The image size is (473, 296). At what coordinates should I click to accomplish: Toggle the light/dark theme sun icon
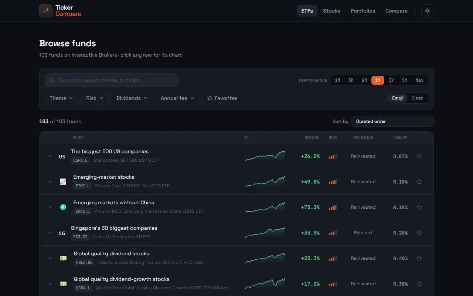click(428, 11)
